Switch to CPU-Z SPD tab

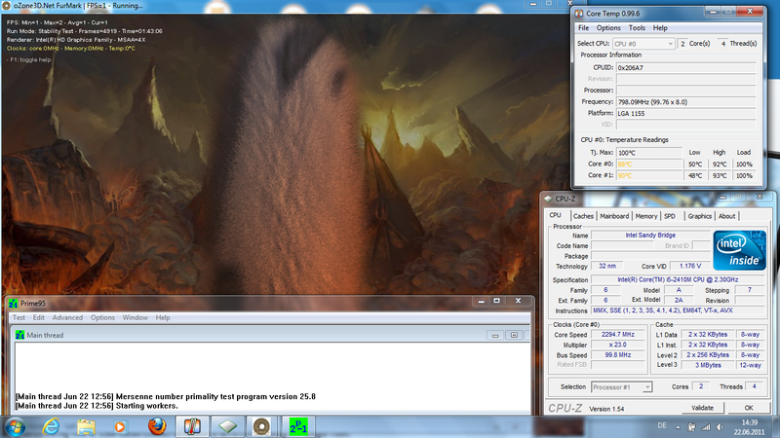tap(670, 216)
